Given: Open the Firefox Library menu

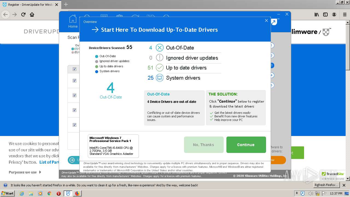Looking at the screenshot, I should (317, 15).
